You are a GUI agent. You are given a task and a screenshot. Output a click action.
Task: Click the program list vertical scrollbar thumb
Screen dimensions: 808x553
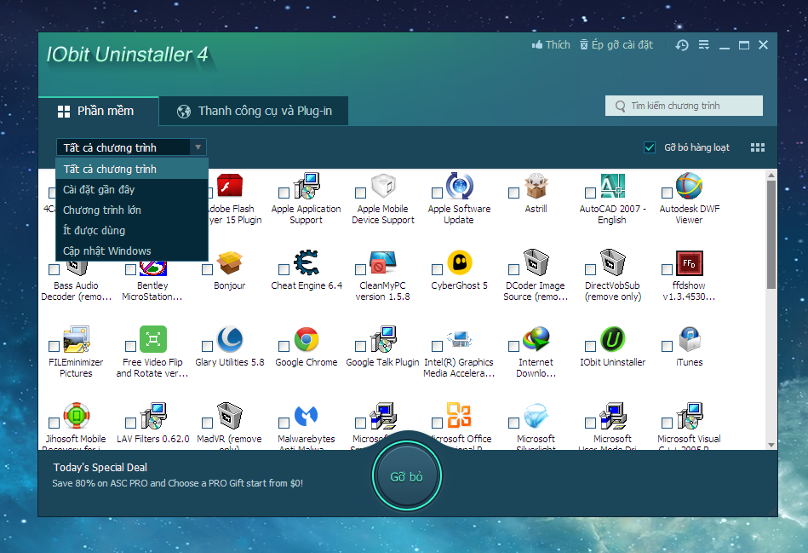[x=771, y=234]
